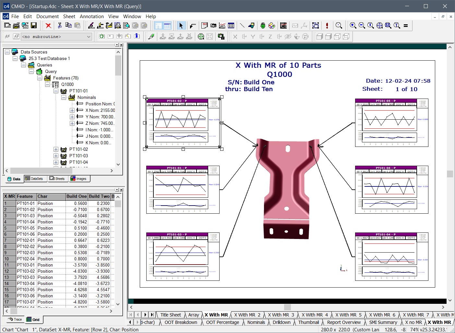Click the Build One column header
This screenshot has width=455, height=333.
[x=77, y=196]
